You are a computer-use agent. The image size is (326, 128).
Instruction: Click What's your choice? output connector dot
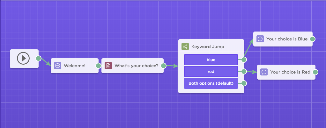click(x=163, y=66)
